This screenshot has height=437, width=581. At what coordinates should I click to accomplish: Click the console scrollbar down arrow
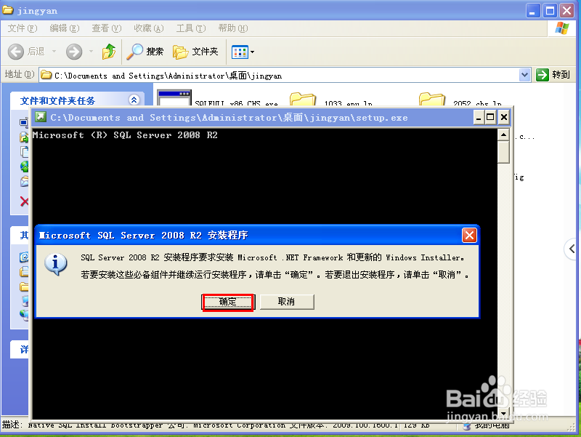tap(503, 413)
